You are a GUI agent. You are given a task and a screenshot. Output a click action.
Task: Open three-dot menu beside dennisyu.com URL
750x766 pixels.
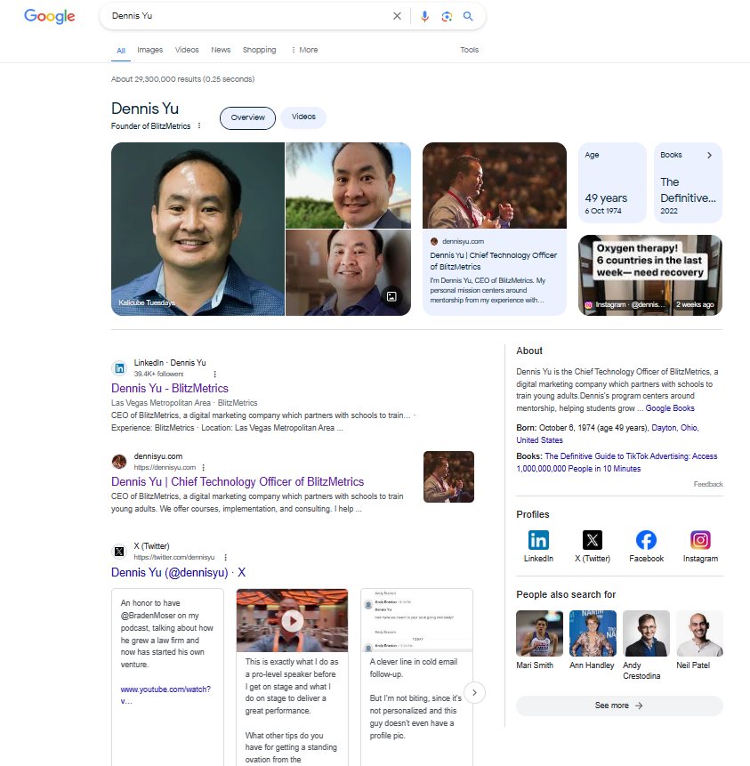pyautogui.click(x=203, y=467)
